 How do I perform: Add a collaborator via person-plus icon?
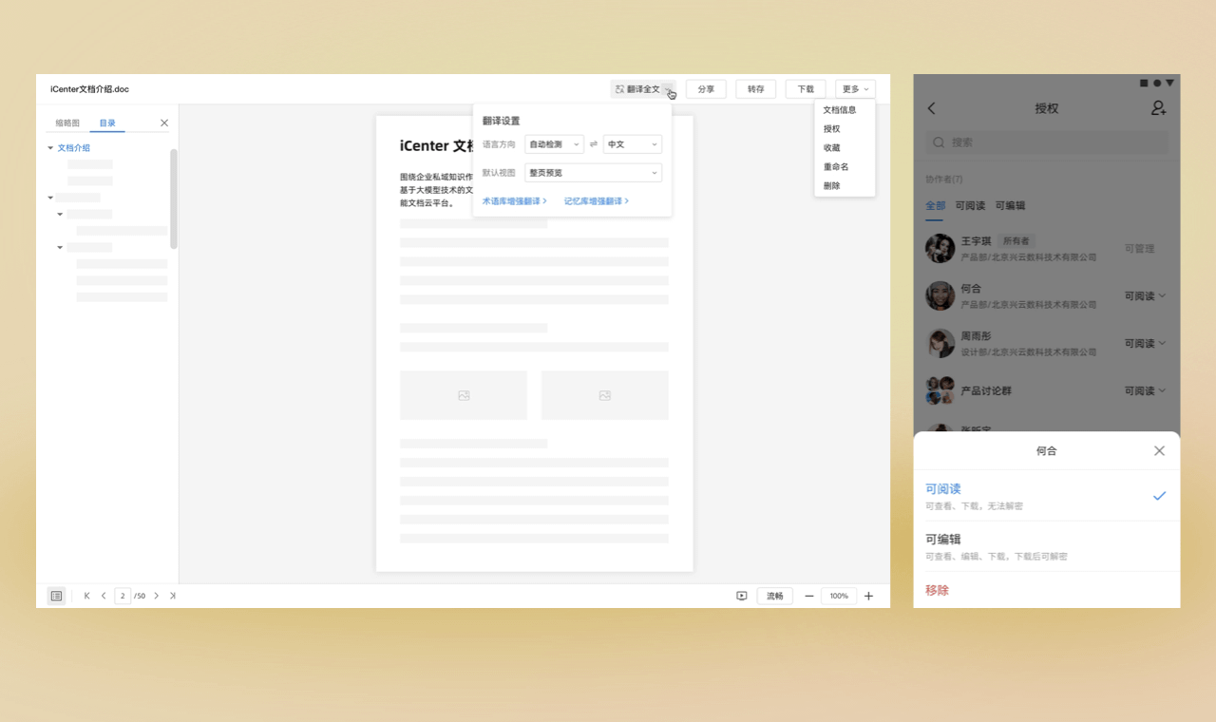pos(1159,108)
